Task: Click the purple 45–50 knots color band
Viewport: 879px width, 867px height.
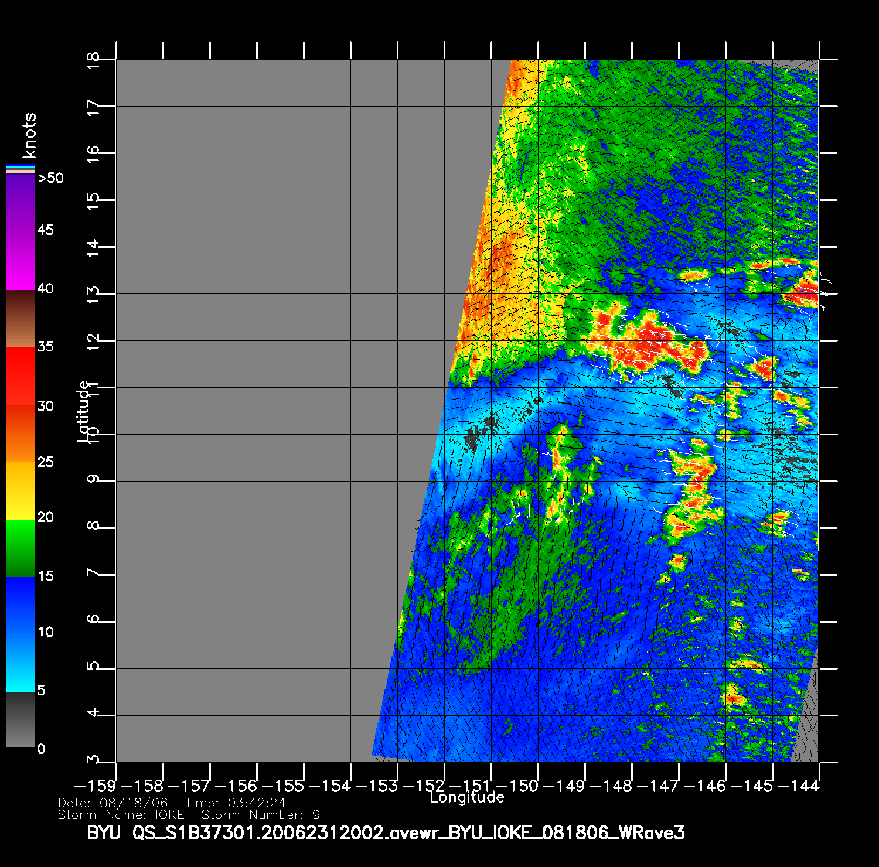Action: 20,203
